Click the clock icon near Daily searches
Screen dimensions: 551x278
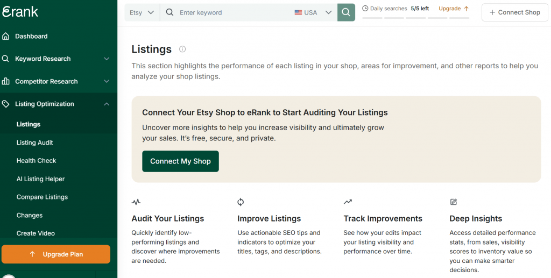(x=365, y=9)
